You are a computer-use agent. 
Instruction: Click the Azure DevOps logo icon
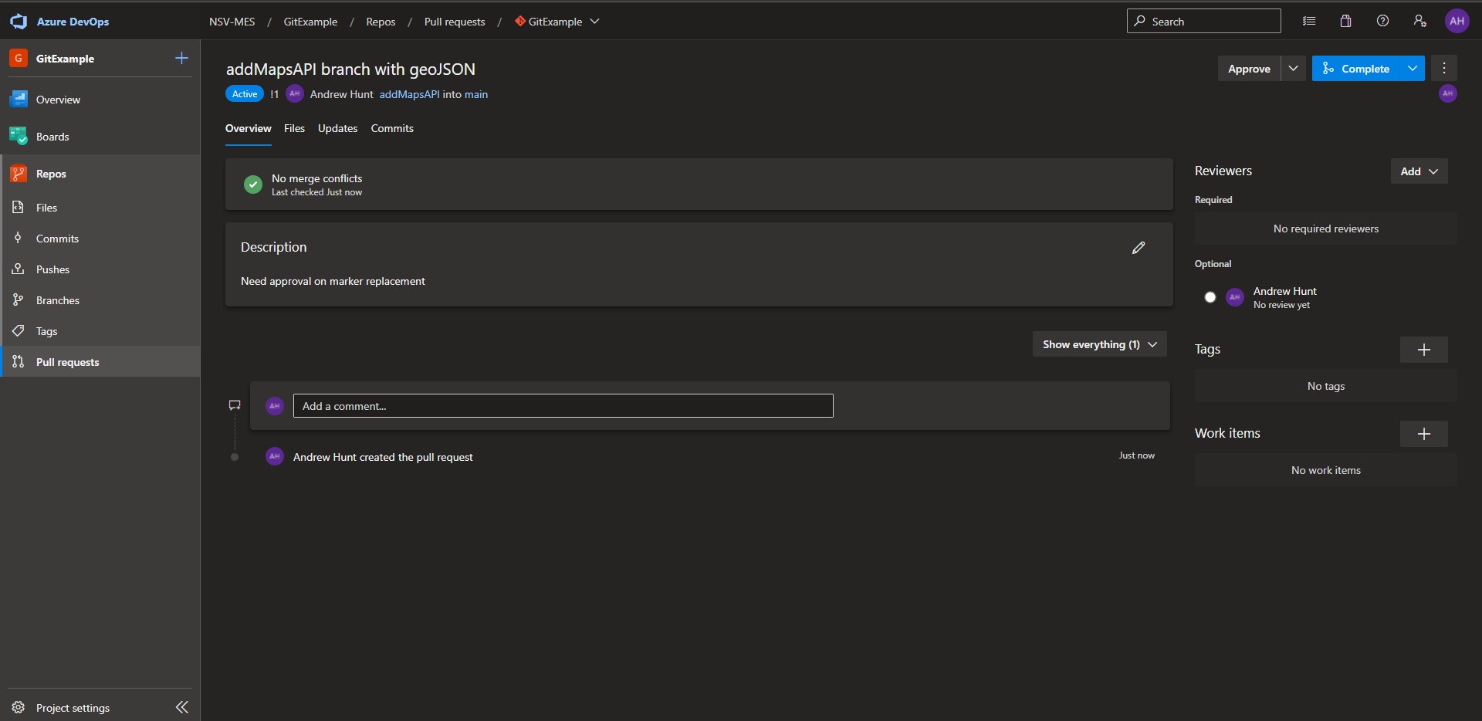coord(19,22)
